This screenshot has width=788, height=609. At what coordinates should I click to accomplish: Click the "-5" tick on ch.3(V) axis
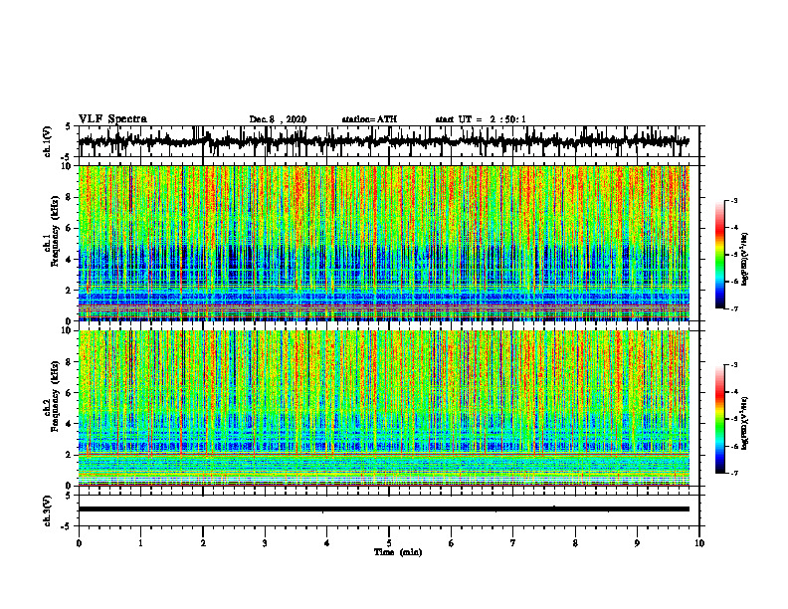coord(67,526)
